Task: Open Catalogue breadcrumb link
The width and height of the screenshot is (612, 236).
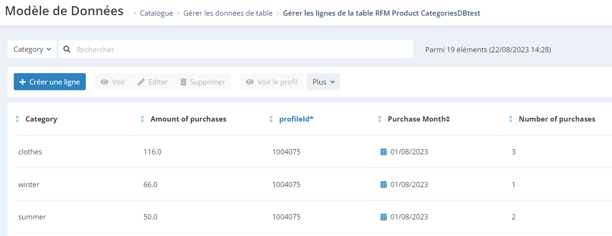Action: [156, 13]
